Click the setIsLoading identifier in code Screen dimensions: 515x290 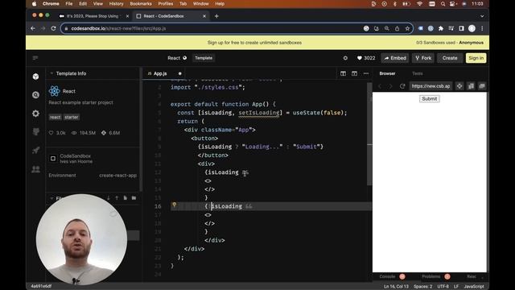pos(259,113)
